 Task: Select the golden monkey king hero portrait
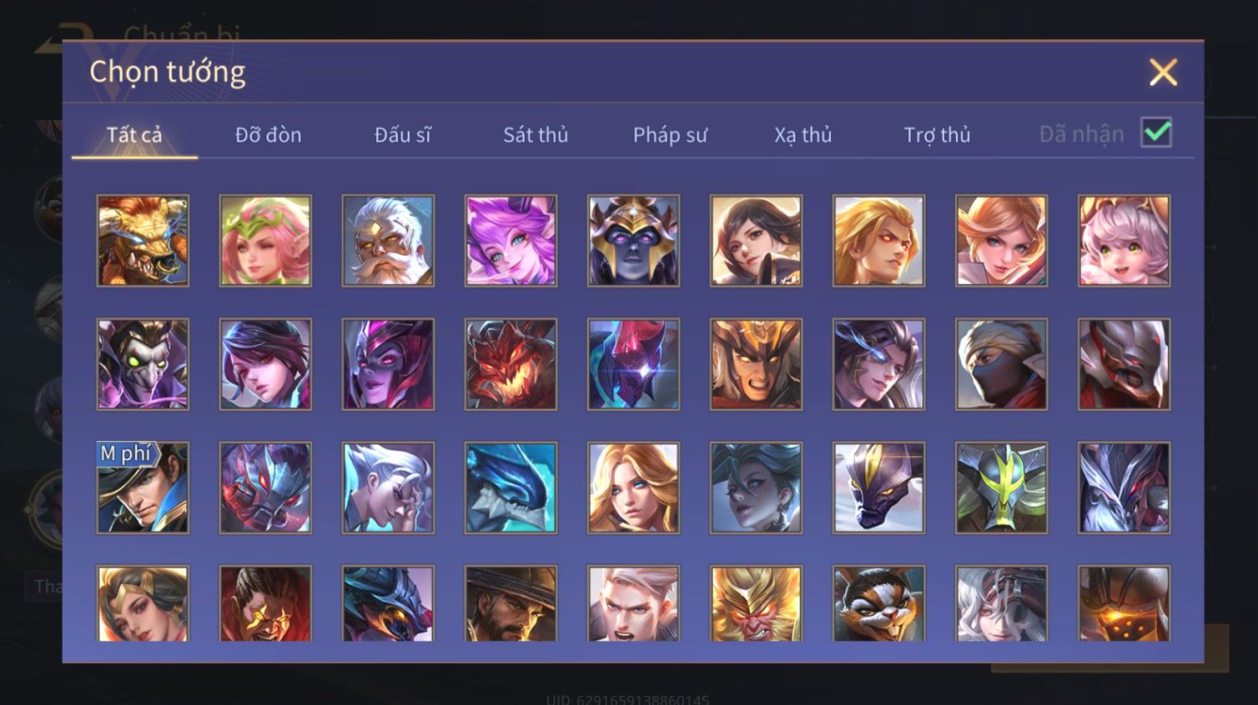click(756, 603)
